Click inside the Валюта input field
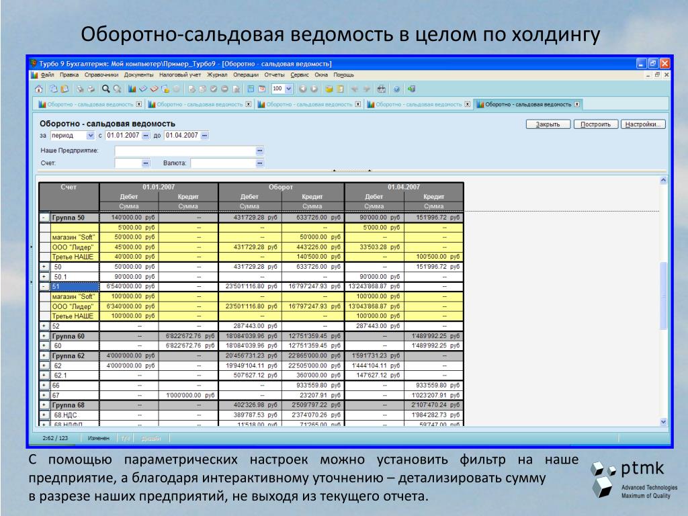688x516 pixels. click(x=223, y=163)
